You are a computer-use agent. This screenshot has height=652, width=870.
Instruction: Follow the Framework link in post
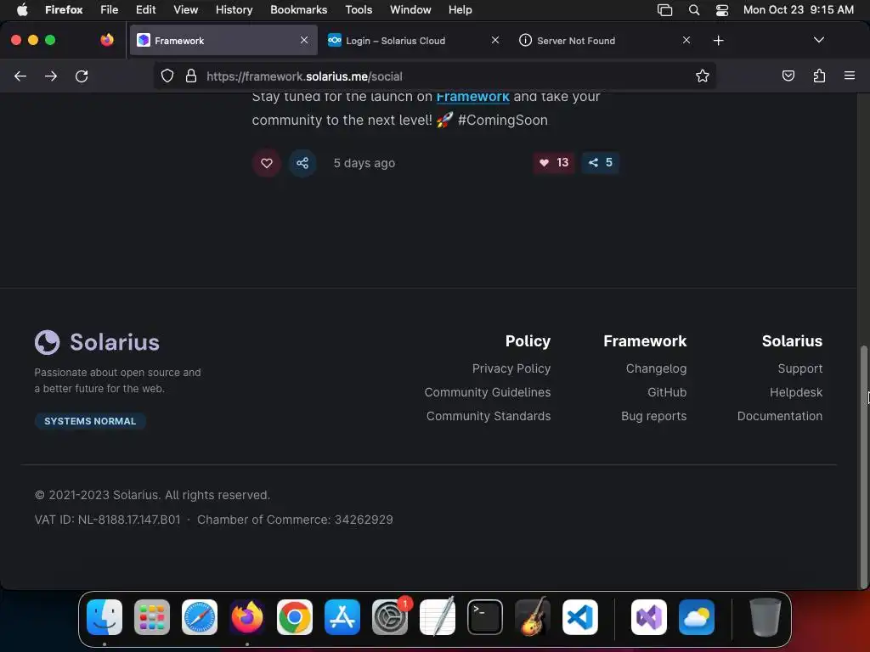click(472, 97)
